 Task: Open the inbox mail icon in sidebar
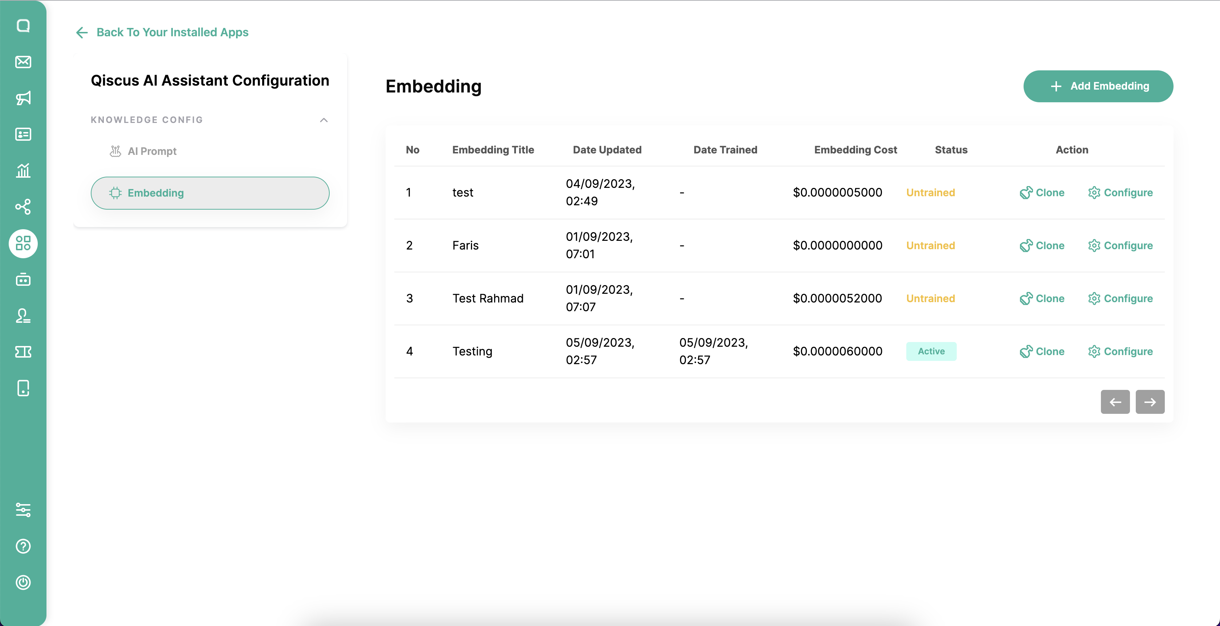[x=23, y=62]
